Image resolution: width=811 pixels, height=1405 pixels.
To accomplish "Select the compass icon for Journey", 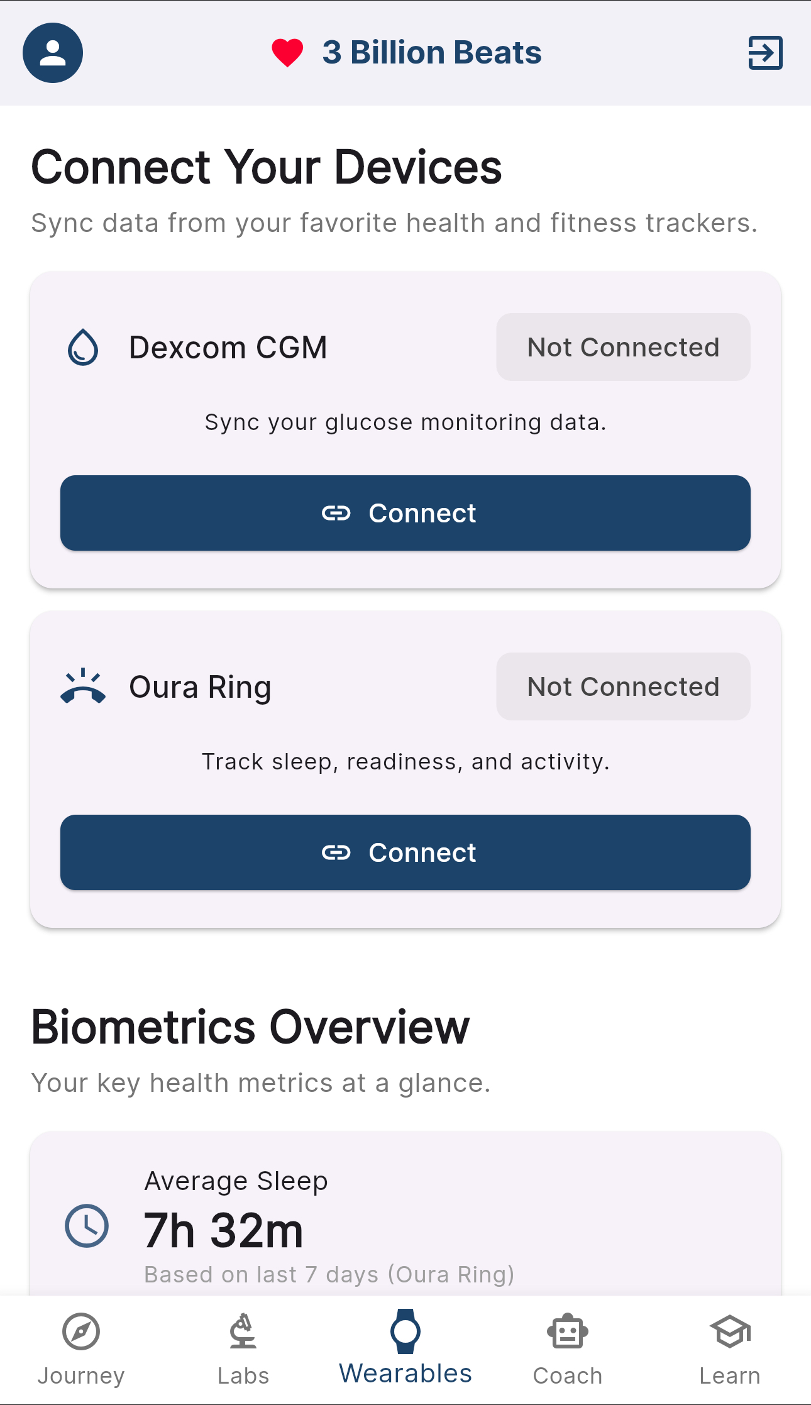I will tap(80, 1329).
